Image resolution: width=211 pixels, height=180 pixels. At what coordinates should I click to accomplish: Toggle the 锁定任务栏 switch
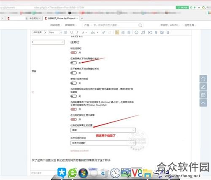pos(73,53)
